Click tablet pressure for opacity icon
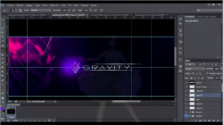Viewport: 223px width, 125px height. click(74, 10)
